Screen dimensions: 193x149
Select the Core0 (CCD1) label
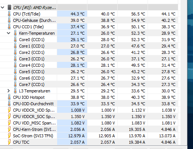(32, 40)
